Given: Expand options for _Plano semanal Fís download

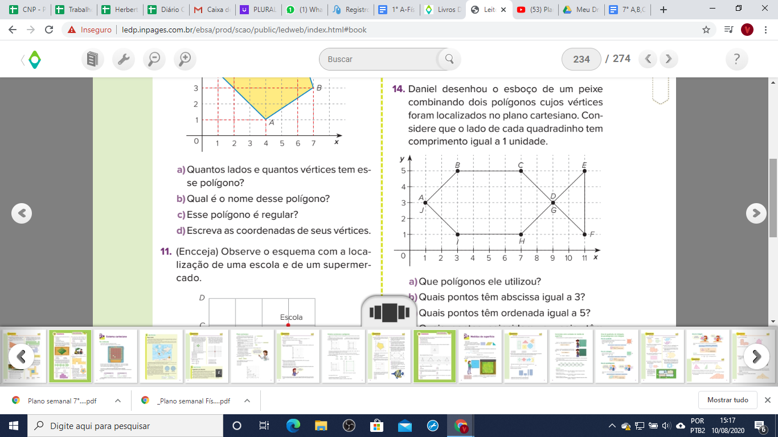Looking at the screenshot, I should coord(247,401).
